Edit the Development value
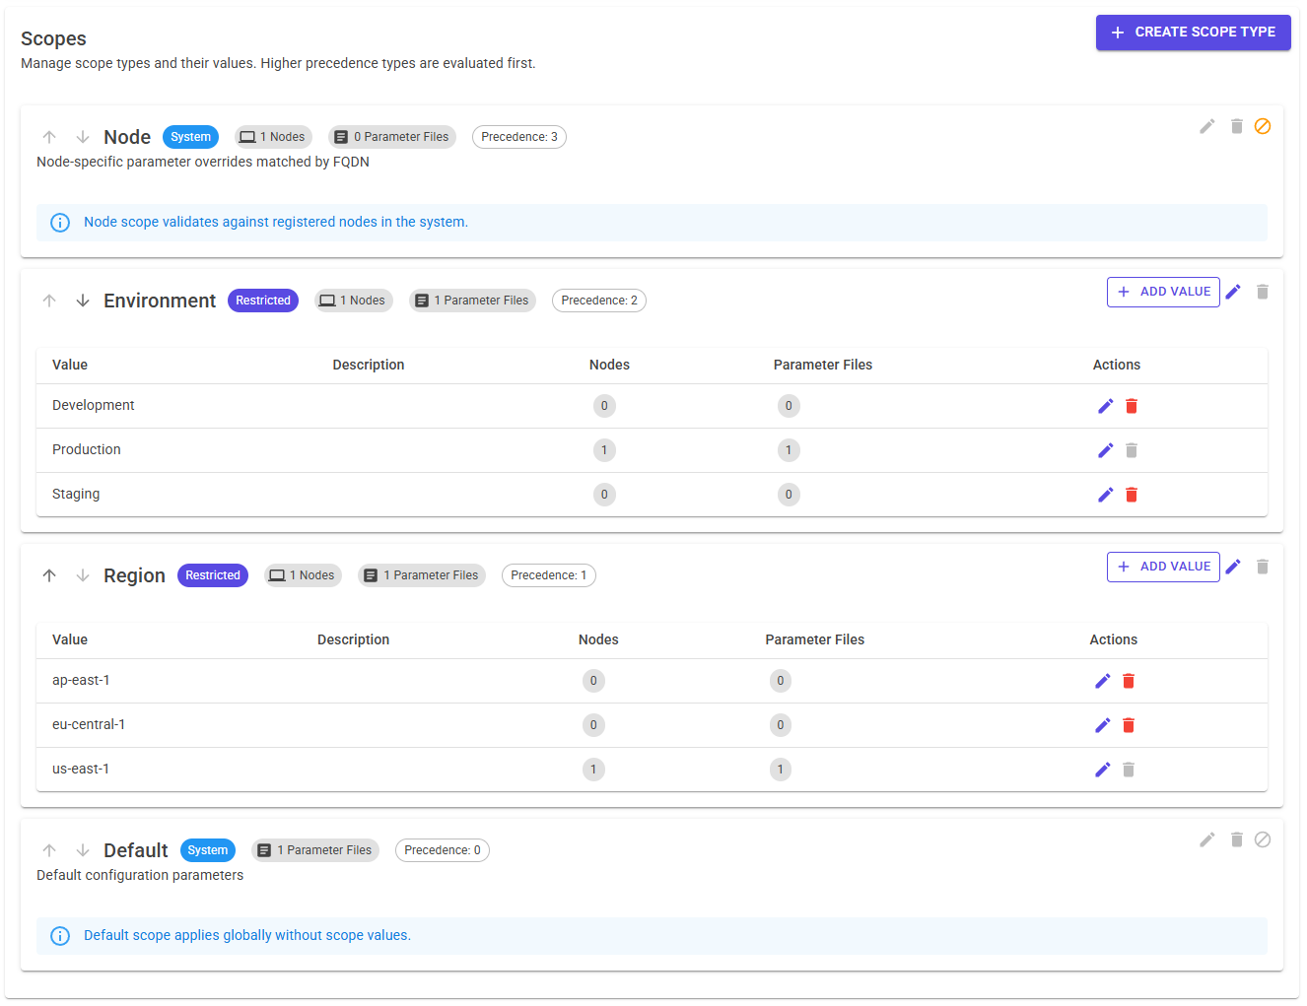The height and width of the screenshot is (1006, 1307). [x=1105, y=405]
